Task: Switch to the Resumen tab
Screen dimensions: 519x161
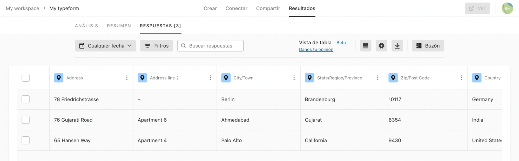Action: (119, 26)
